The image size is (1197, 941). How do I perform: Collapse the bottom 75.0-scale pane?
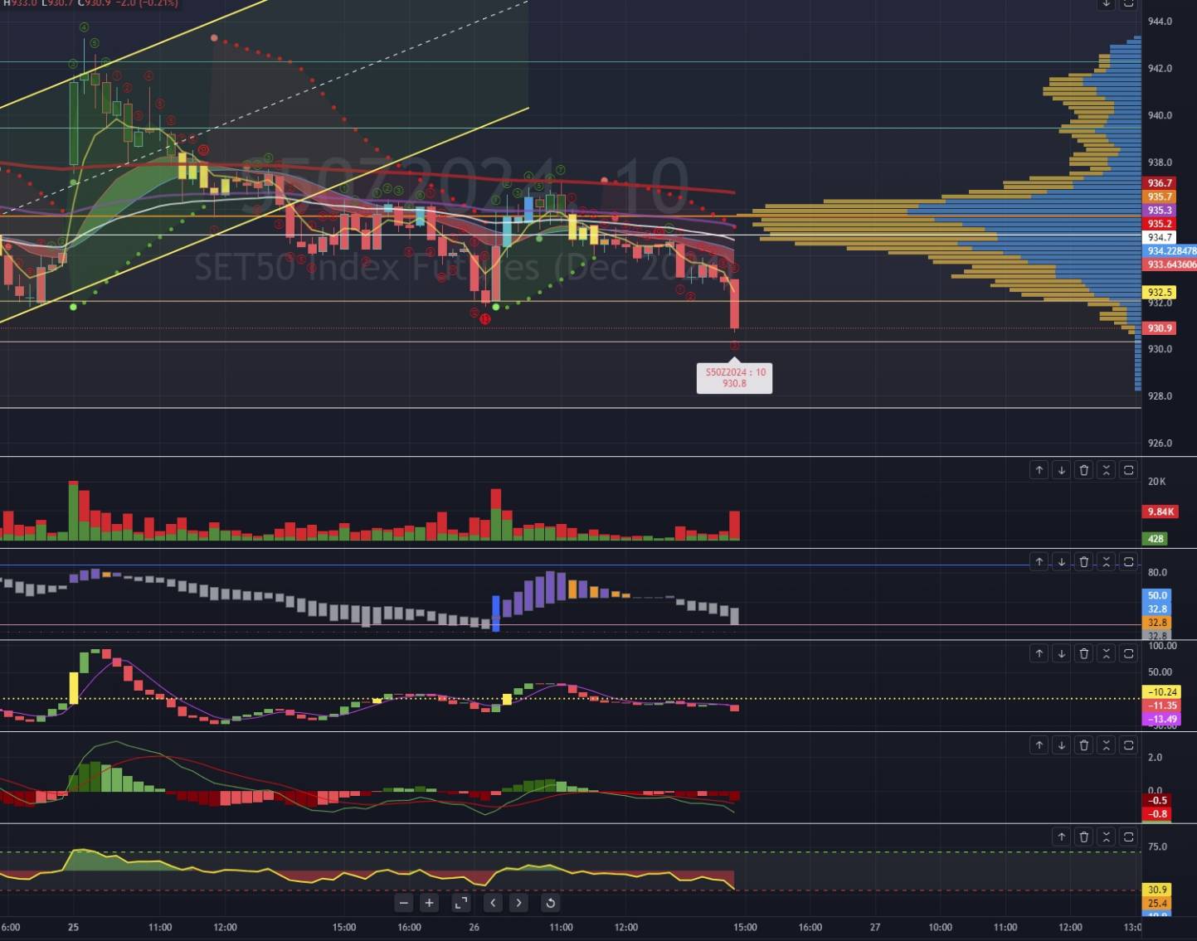[x=1107, y=837]
